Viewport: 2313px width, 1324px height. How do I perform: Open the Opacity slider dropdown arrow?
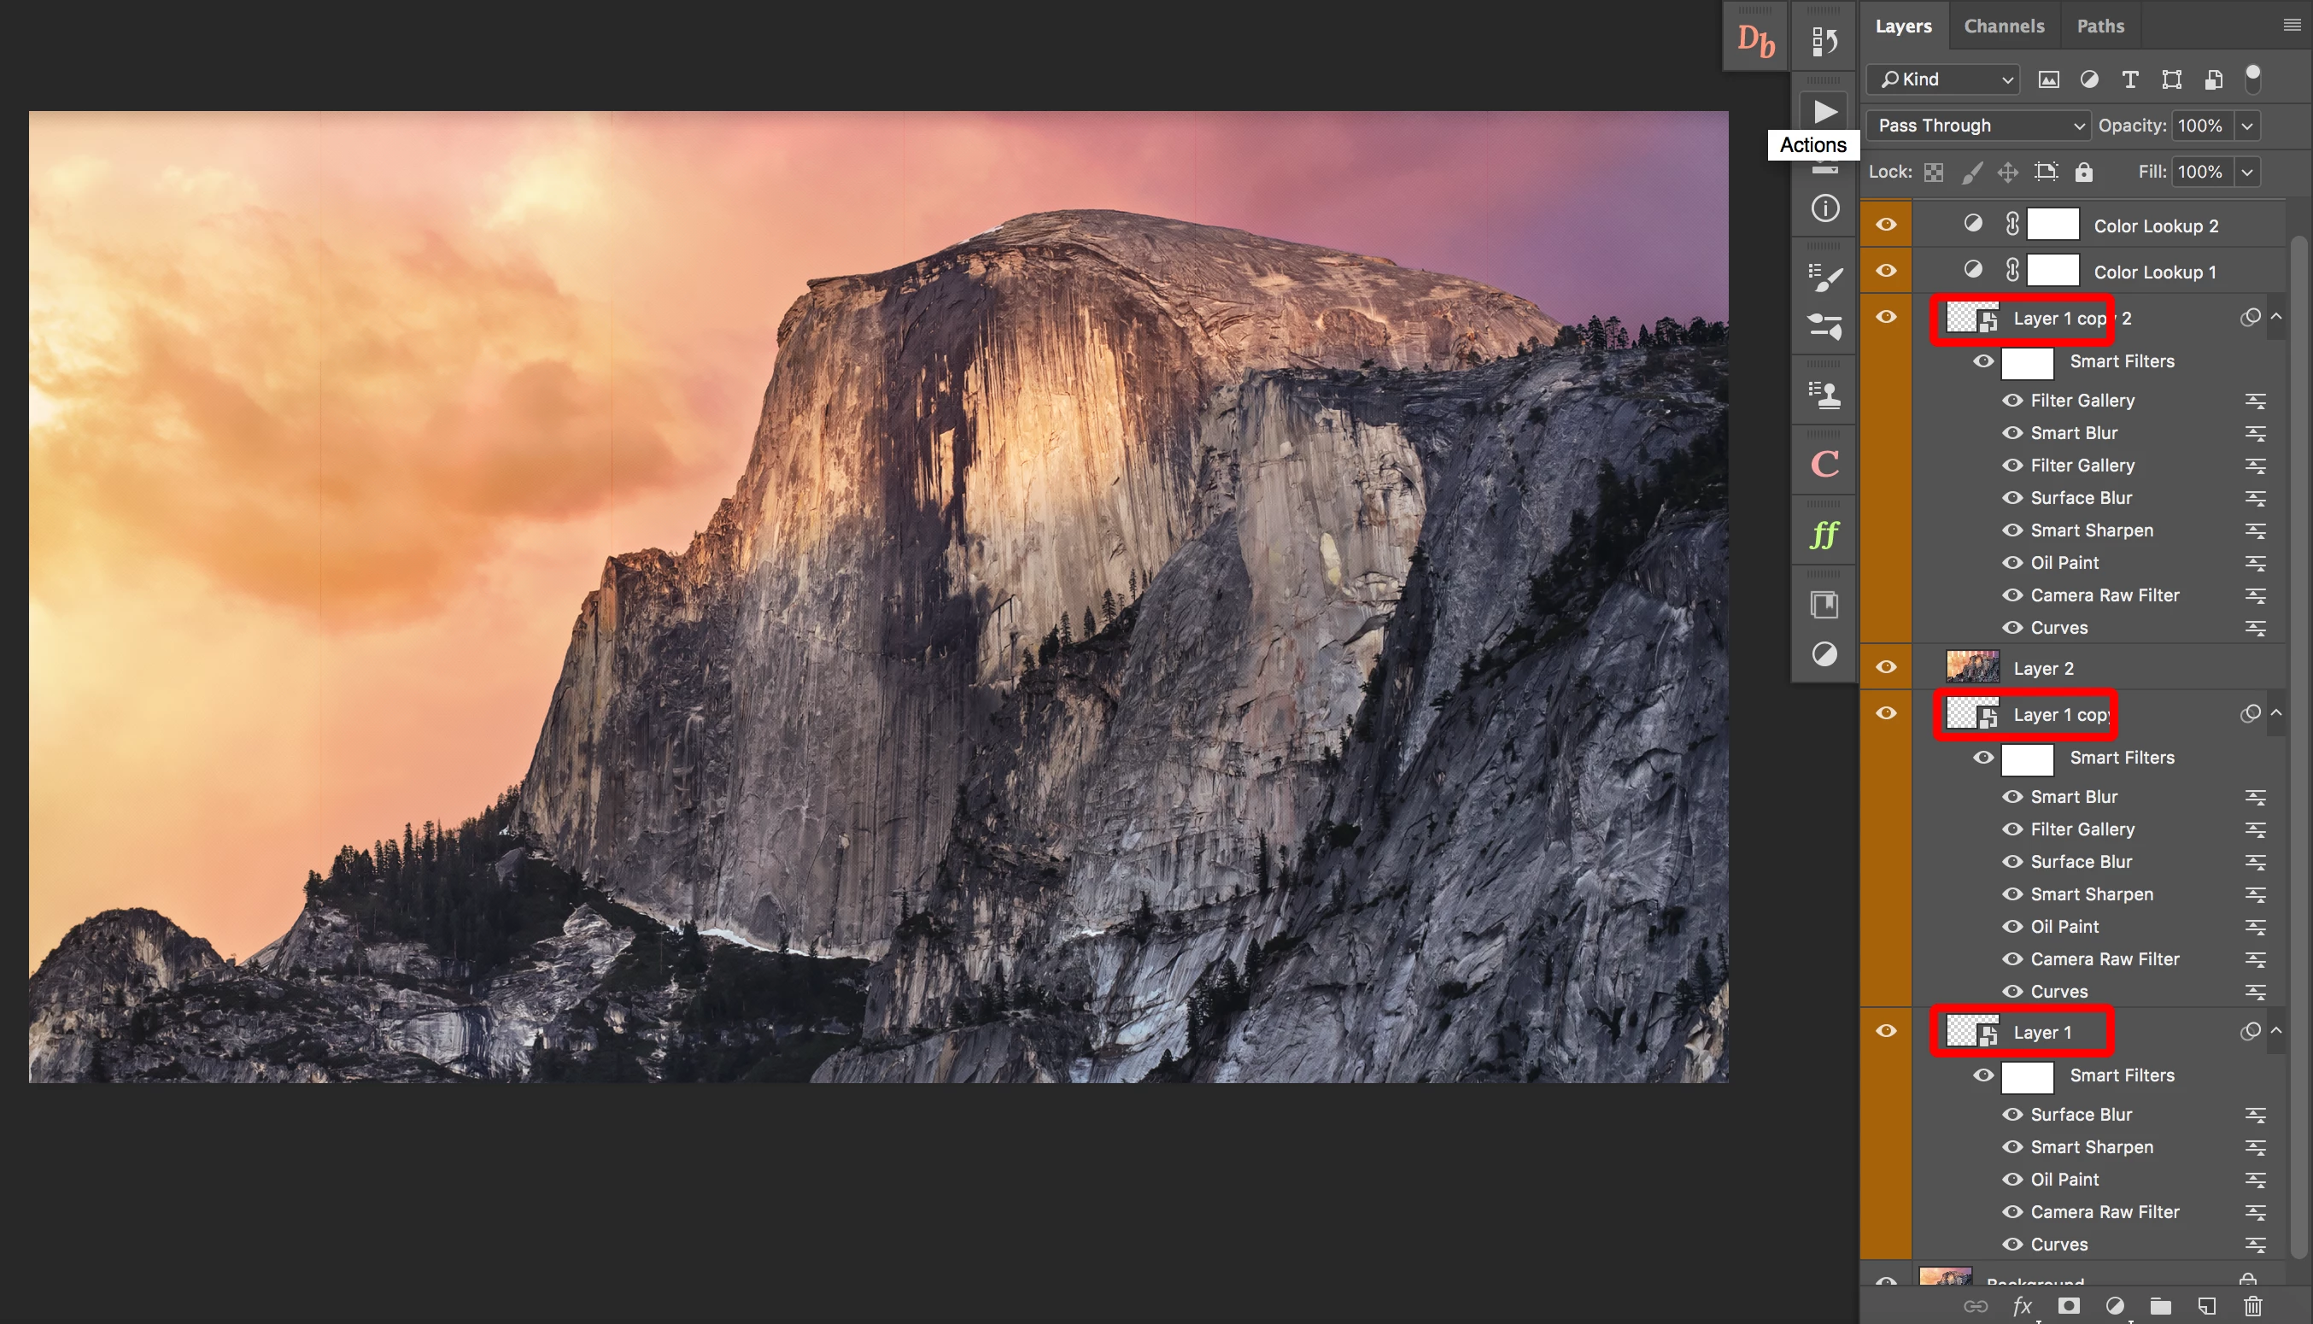2246,126
